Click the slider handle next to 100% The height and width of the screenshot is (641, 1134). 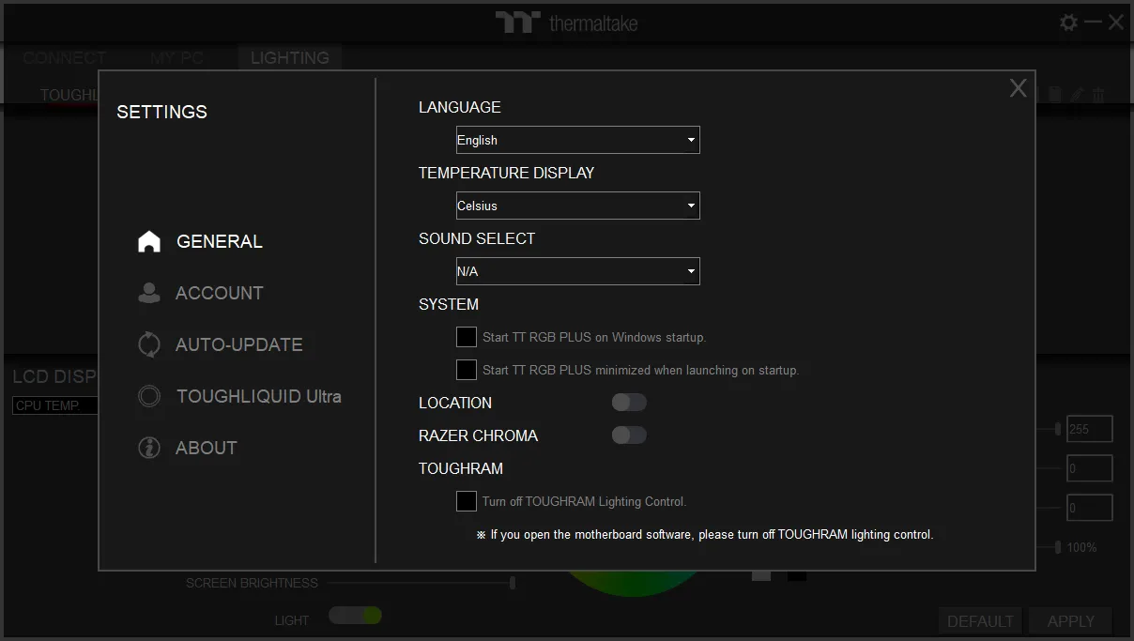pyautogui.click(x=1058, y=547)
